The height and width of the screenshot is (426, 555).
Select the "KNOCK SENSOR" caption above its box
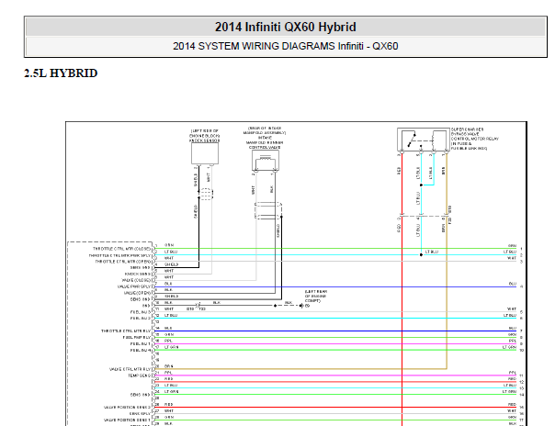(x=205, y=140)
